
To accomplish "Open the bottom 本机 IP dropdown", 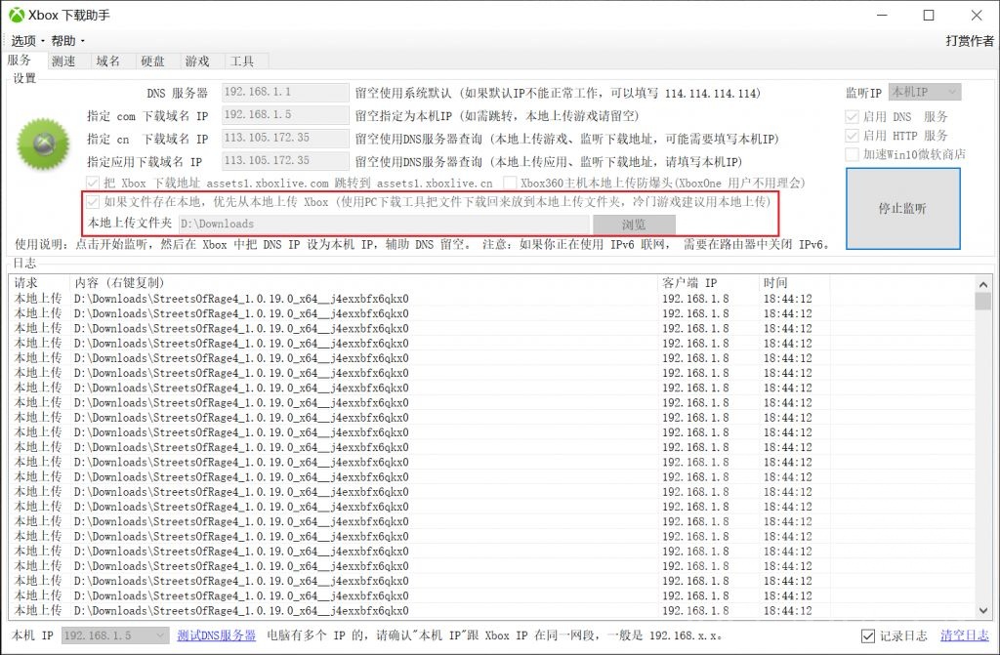I will pyautogui.click(x=112, y=635).
